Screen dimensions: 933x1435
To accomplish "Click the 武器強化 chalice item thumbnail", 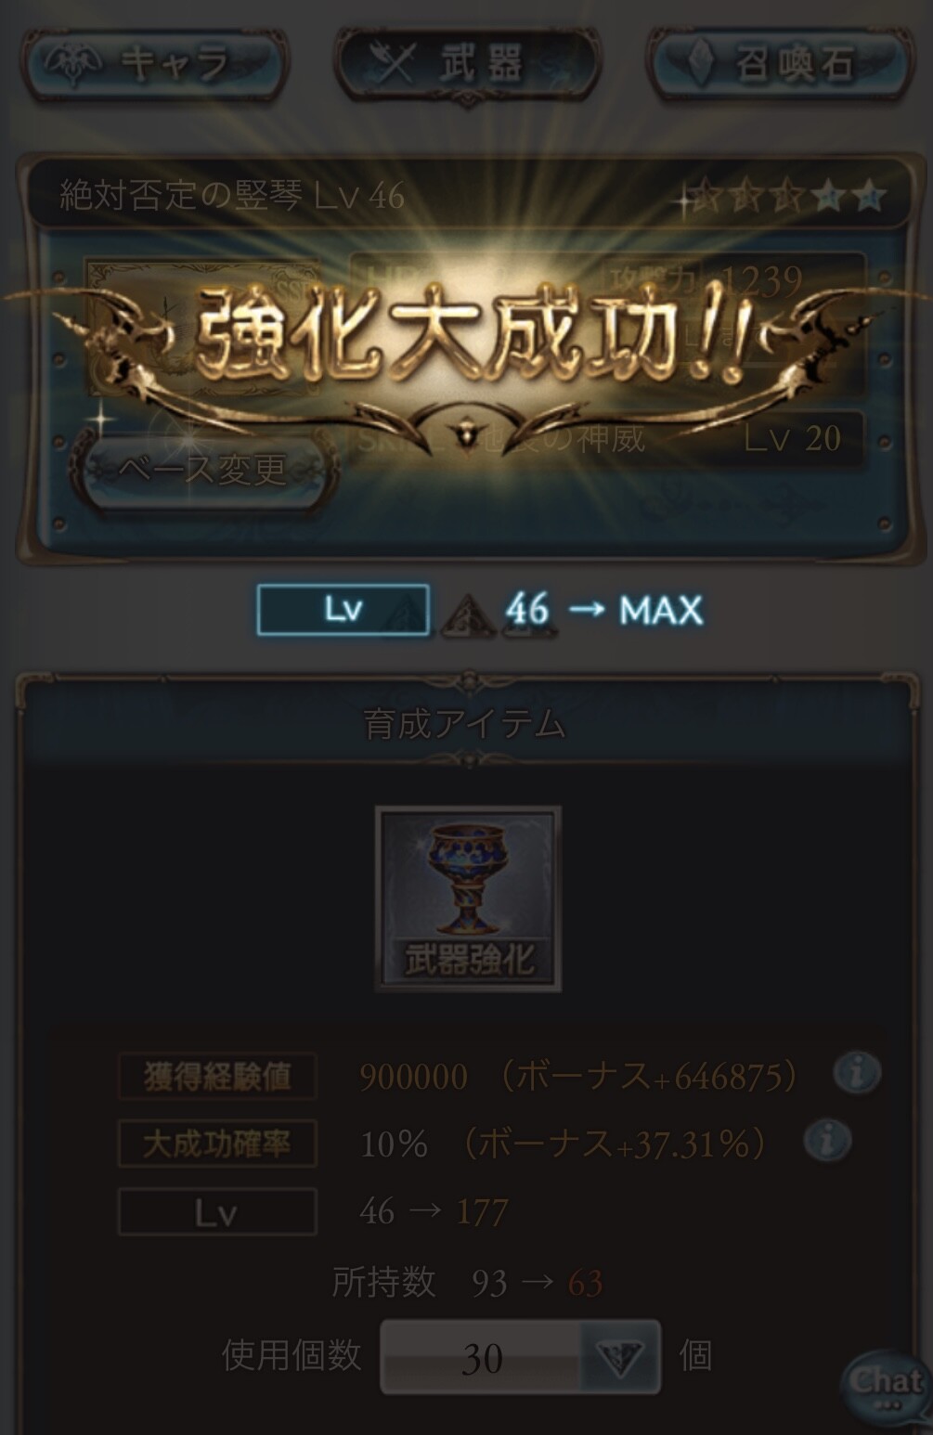I will tap(468, 898).
